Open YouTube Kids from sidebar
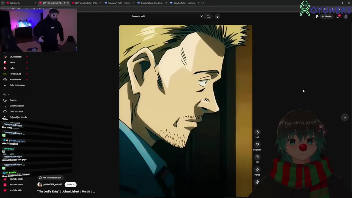Viewport: 352px width, 198px height. pyautogui.click(x=16, y=190)
